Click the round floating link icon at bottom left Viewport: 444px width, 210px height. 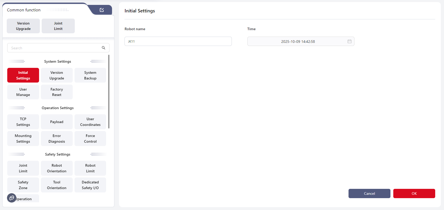[12, 198]
